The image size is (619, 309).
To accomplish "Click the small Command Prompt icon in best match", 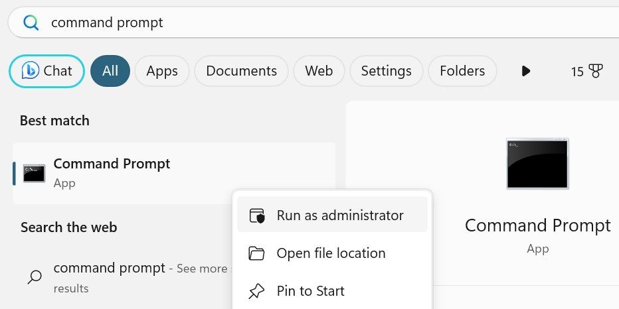I will point(34,173).
